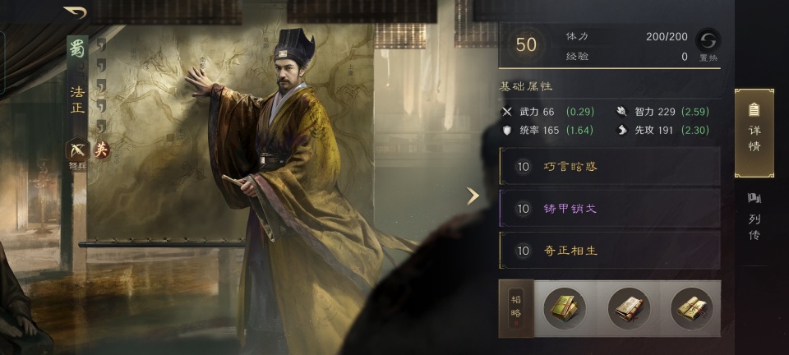Screen dimensions: 789x355
Task: Tap the 蜀 faction emblem
Action: [77, 49]
